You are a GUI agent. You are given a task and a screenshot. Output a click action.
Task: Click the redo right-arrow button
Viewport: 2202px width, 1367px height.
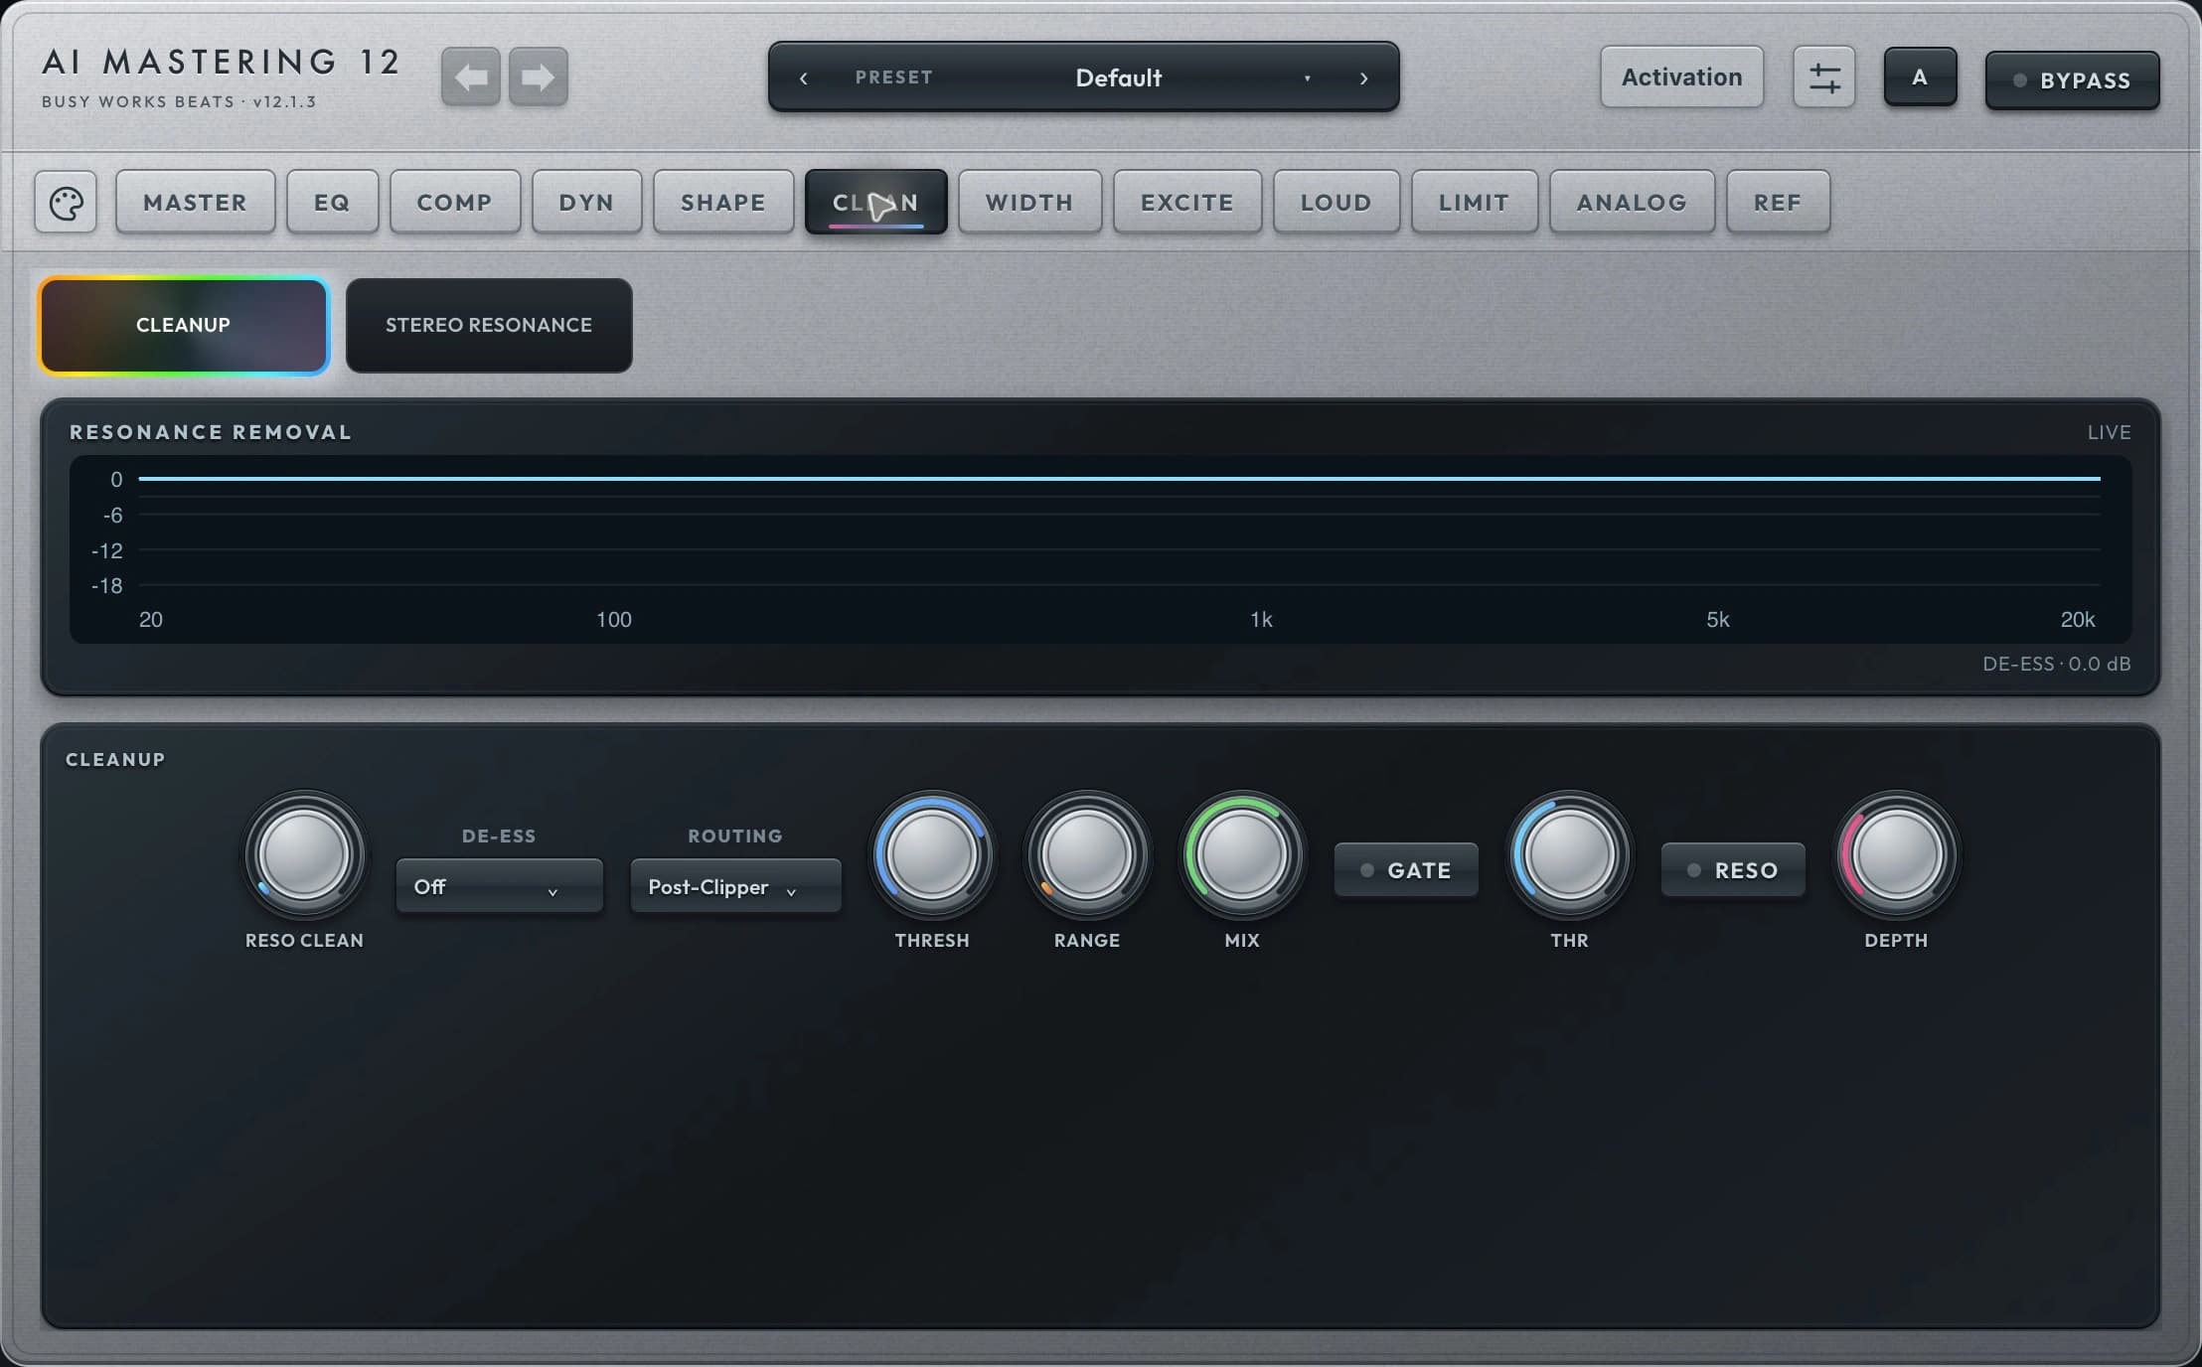(x=539, y=76)
